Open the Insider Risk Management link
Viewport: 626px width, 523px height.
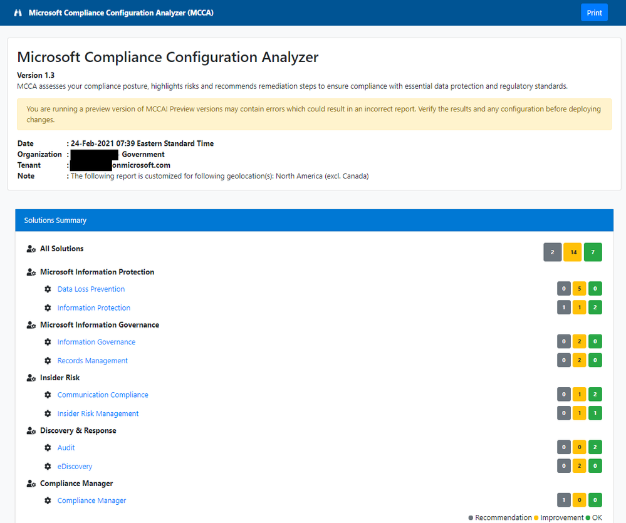[x=98, y=413]
